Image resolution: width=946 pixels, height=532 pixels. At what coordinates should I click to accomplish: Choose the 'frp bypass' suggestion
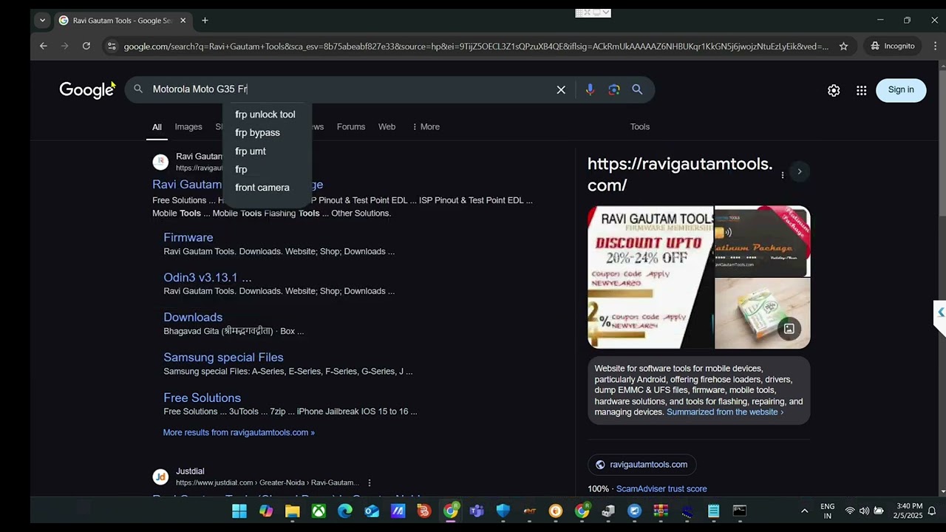257,133
